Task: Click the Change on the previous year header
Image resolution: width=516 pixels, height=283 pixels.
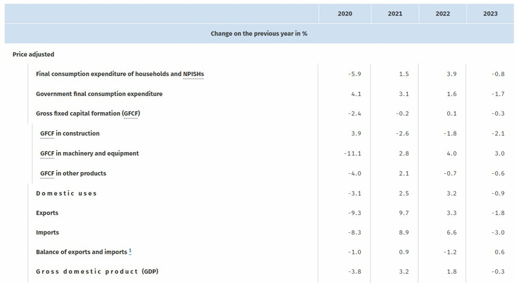Action: coord(259,34)
